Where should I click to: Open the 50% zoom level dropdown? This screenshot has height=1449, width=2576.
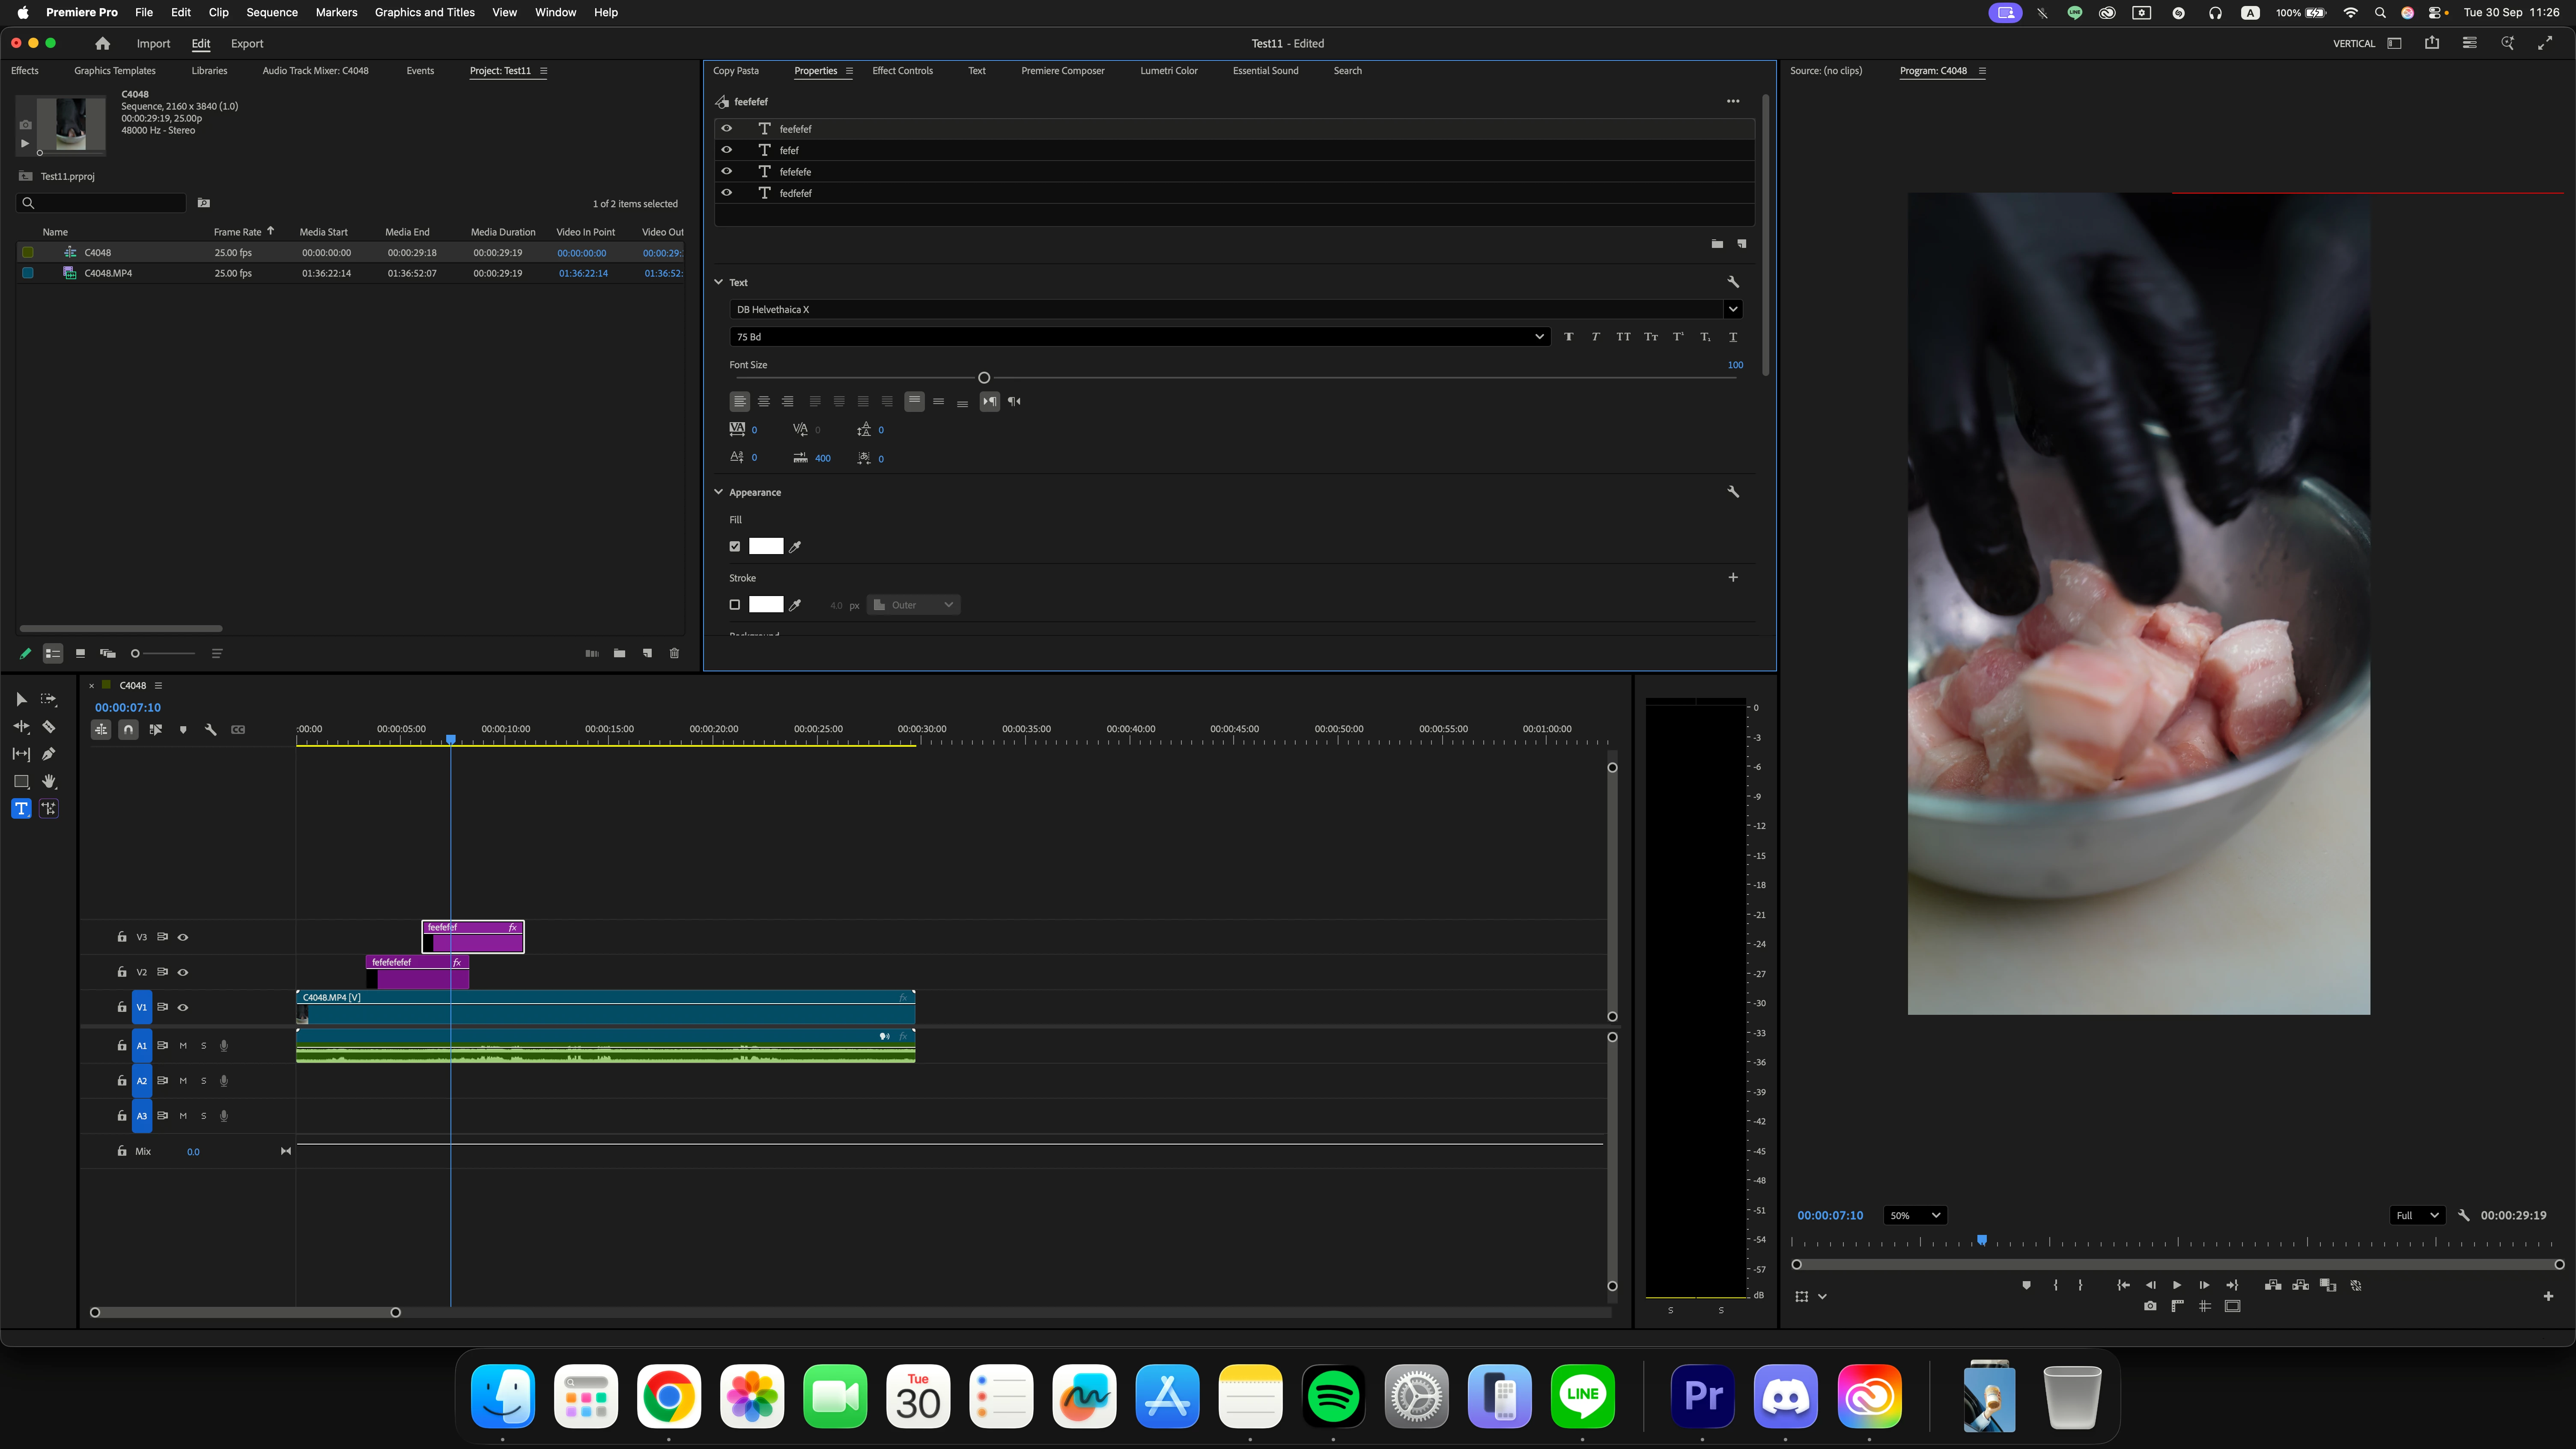coord(1914,1215)
